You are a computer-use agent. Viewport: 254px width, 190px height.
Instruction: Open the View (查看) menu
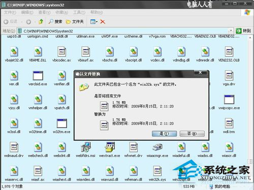tap(44, 12)
